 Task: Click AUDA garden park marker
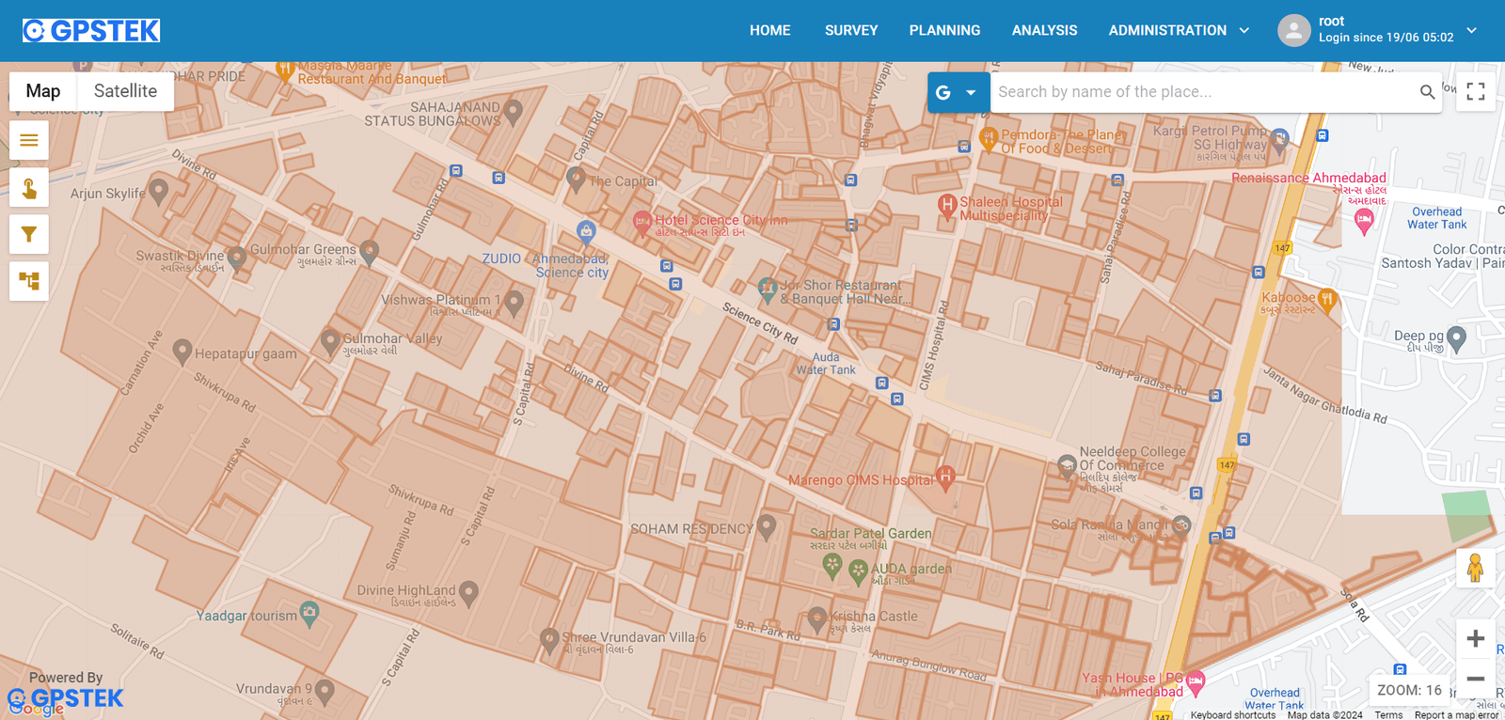858,571
